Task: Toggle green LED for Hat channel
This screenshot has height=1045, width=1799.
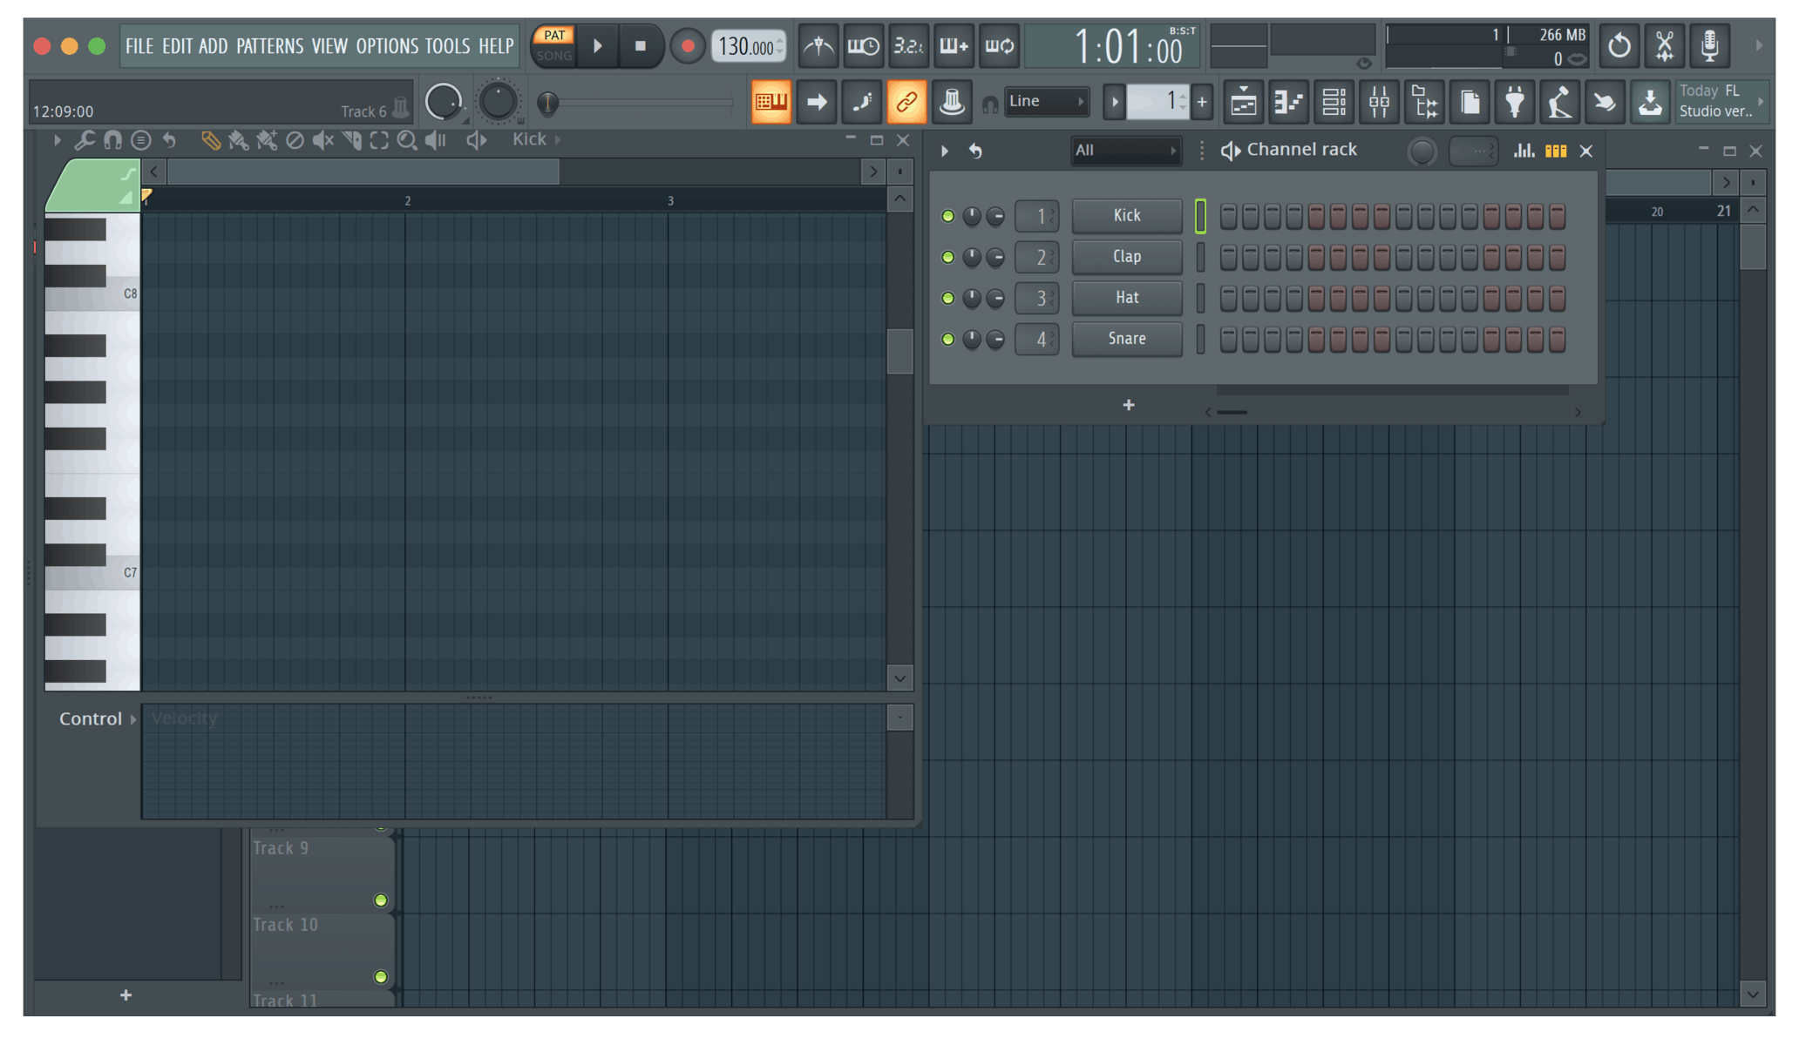Action: click(x=948, y=297)
